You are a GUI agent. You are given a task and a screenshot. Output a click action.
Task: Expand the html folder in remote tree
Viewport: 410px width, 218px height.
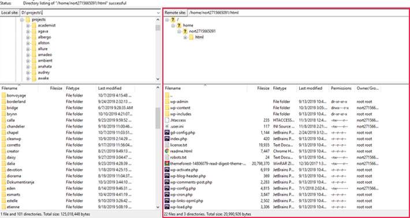click(185, 37)
